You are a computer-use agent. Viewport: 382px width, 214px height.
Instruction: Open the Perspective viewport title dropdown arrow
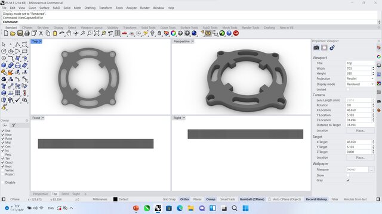click(192, 42)
